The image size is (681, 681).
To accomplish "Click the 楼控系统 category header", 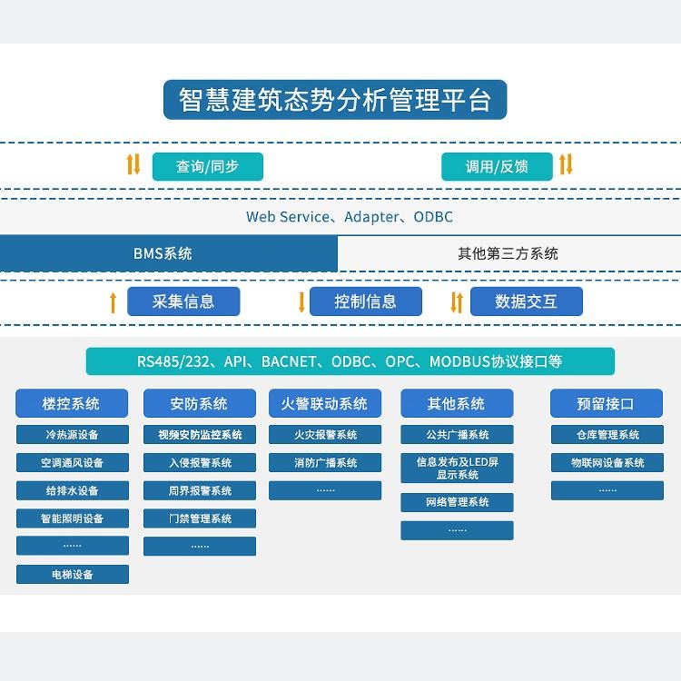I will click(72, 403).
